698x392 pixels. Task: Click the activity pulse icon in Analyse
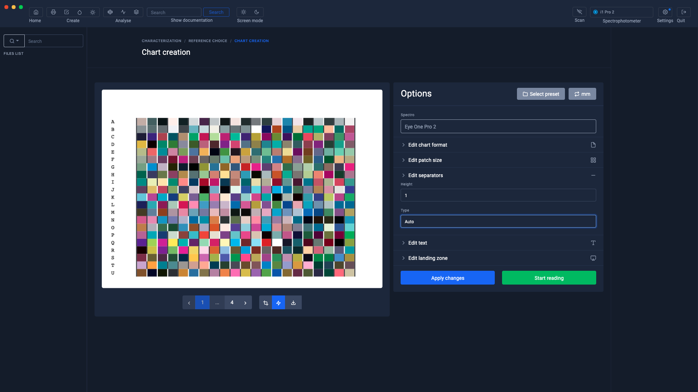[123, 12]
